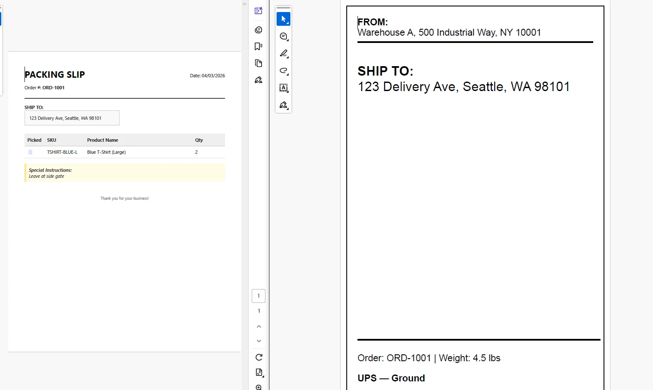
Task: Click the scrollbar up arrow above the packing slip
Action: (244, 4)
